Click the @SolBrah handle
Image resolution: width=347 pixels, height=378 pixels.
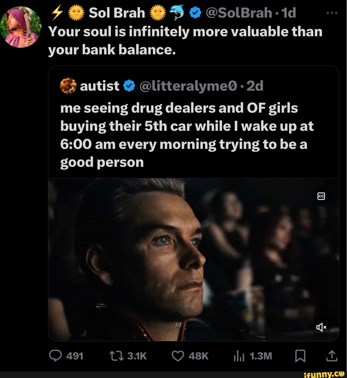click(x=237, y=13)
